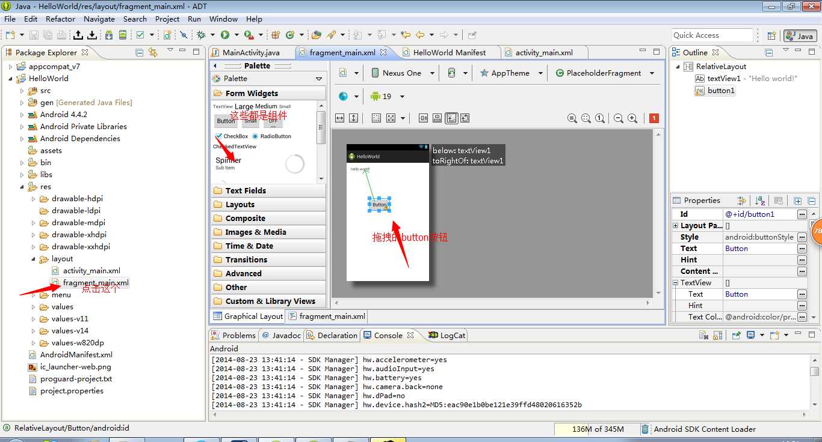
Task: Open Android Virtual Device Manager icon
Action: [x=122, y=35]
